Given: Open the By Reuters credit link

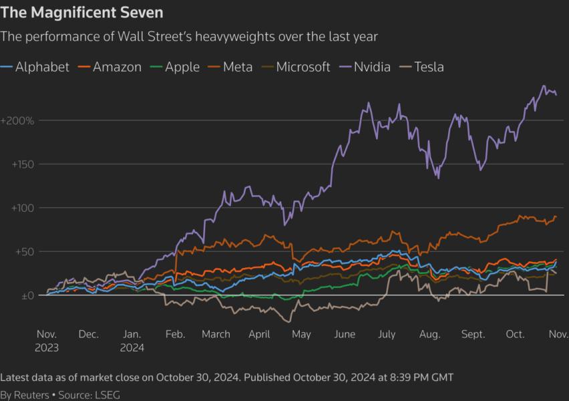Looking at the screenshot, I should pyautogui.click(x=24, y=395).
